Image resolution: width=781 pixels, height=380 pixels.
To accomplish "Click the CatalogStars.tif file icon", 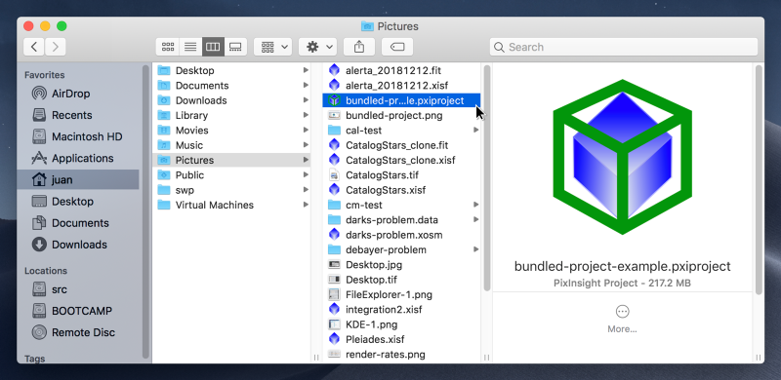I will [334, 175].
